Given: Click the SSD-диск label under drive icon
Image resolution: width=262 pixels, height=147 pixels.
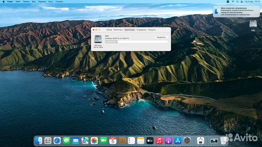Looking at the screenshot, I should click(x=98, y=45).
